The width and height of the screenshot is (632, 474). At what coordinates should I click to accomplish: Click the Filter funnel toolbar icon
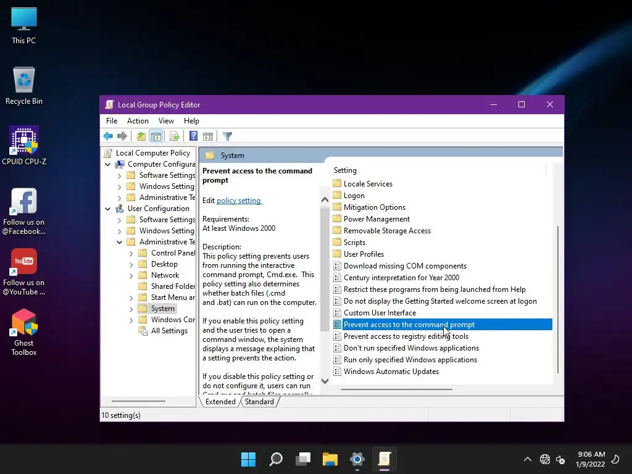(227, 136)
